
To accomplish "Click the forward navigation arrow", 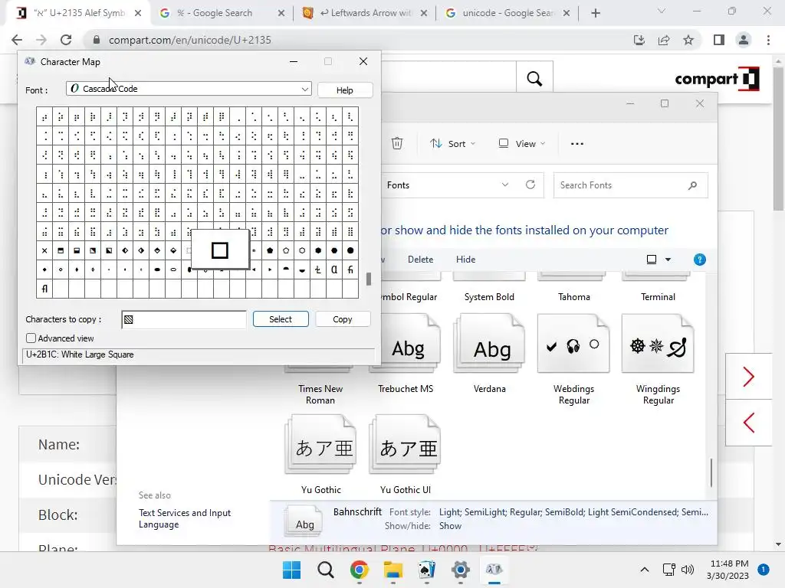I will [x=41, y=40].
